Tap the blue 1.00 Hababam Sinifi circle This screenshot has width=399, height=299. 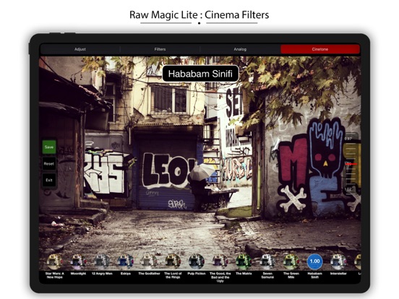[x=314, y=261]
